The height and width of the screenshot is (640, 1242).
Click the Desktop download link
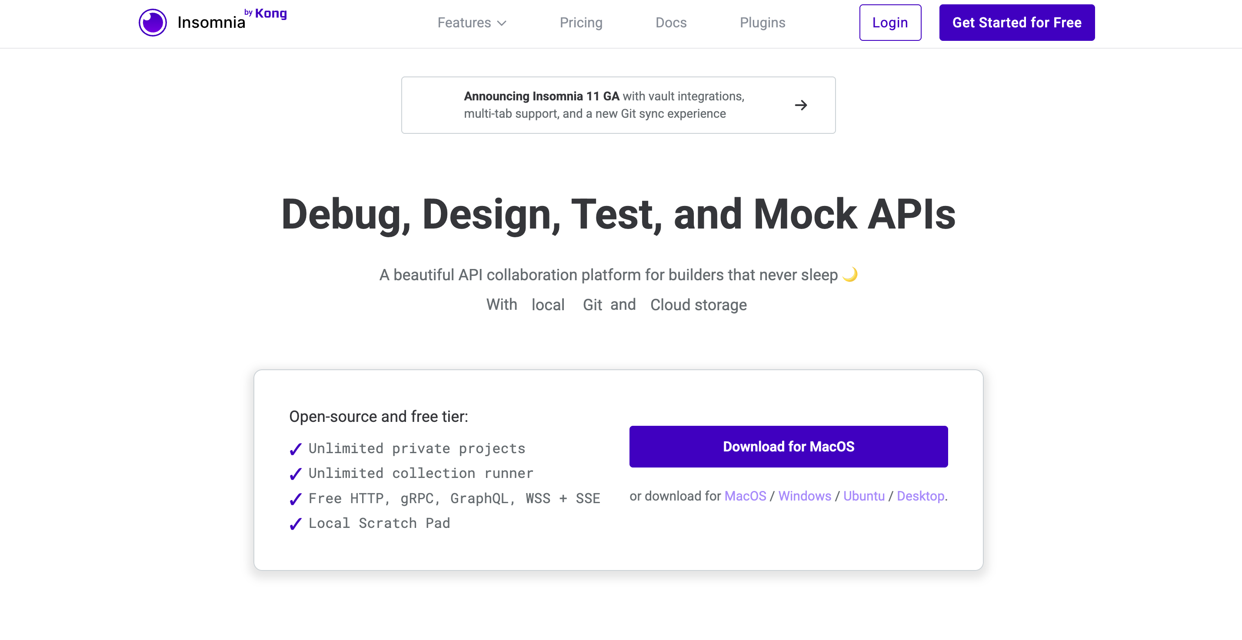[920, 496]
